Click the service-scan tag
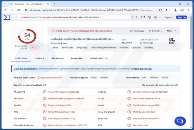 point(68,48)
